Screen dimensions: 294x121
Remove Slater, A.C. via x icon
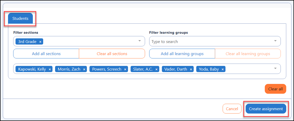coord(156,69)
